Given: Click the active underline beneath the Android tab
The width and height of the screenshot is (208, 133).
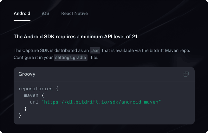Looking at the screenshot, I should pyautogui.click(x=22, y=20).
